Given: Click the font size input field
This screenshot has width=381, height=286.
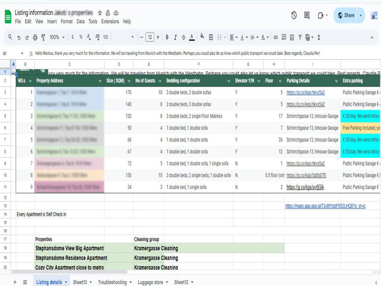Looking at the screenshot, I should [x=150, y=37].
